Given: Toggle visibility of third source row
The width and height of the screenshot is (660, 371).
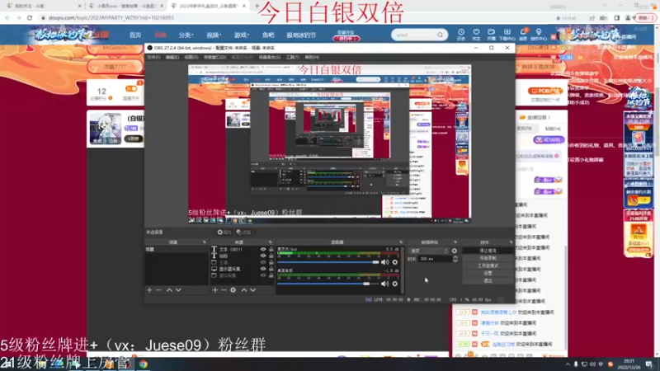Looking at the screenshot, I should pyautogui.click(x=263, y=262).
